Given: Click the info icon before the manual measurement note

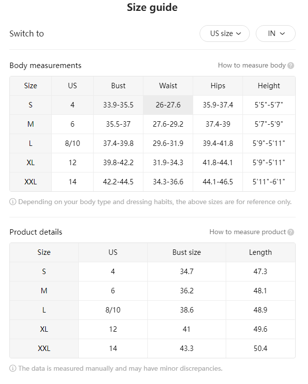Looking at the screenshot, I should pos(13,368).
